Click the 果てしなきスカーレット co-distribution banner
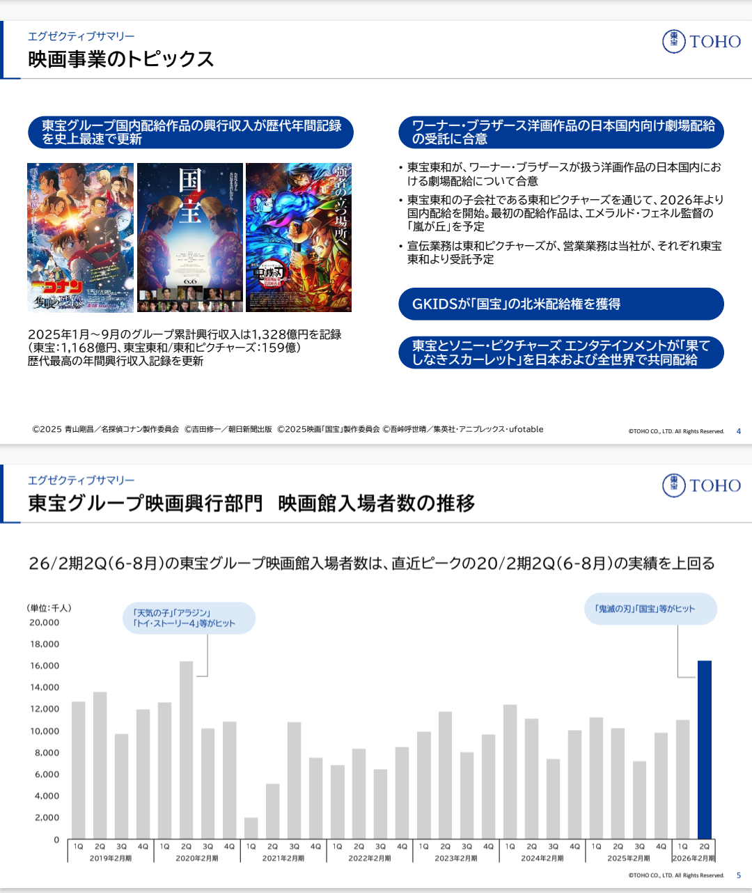 [561, 352]
